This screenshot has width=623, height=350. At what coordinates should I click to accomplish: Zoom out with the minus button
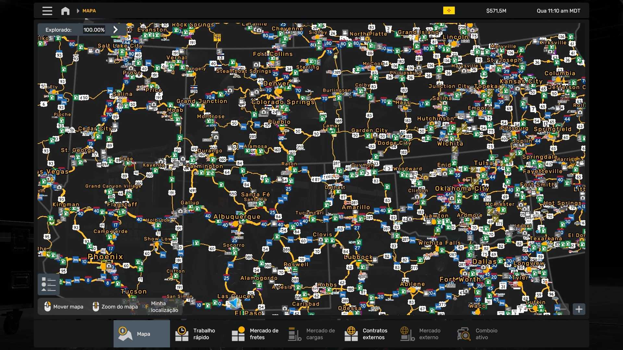pyautogui.click(x=563, y=309)
